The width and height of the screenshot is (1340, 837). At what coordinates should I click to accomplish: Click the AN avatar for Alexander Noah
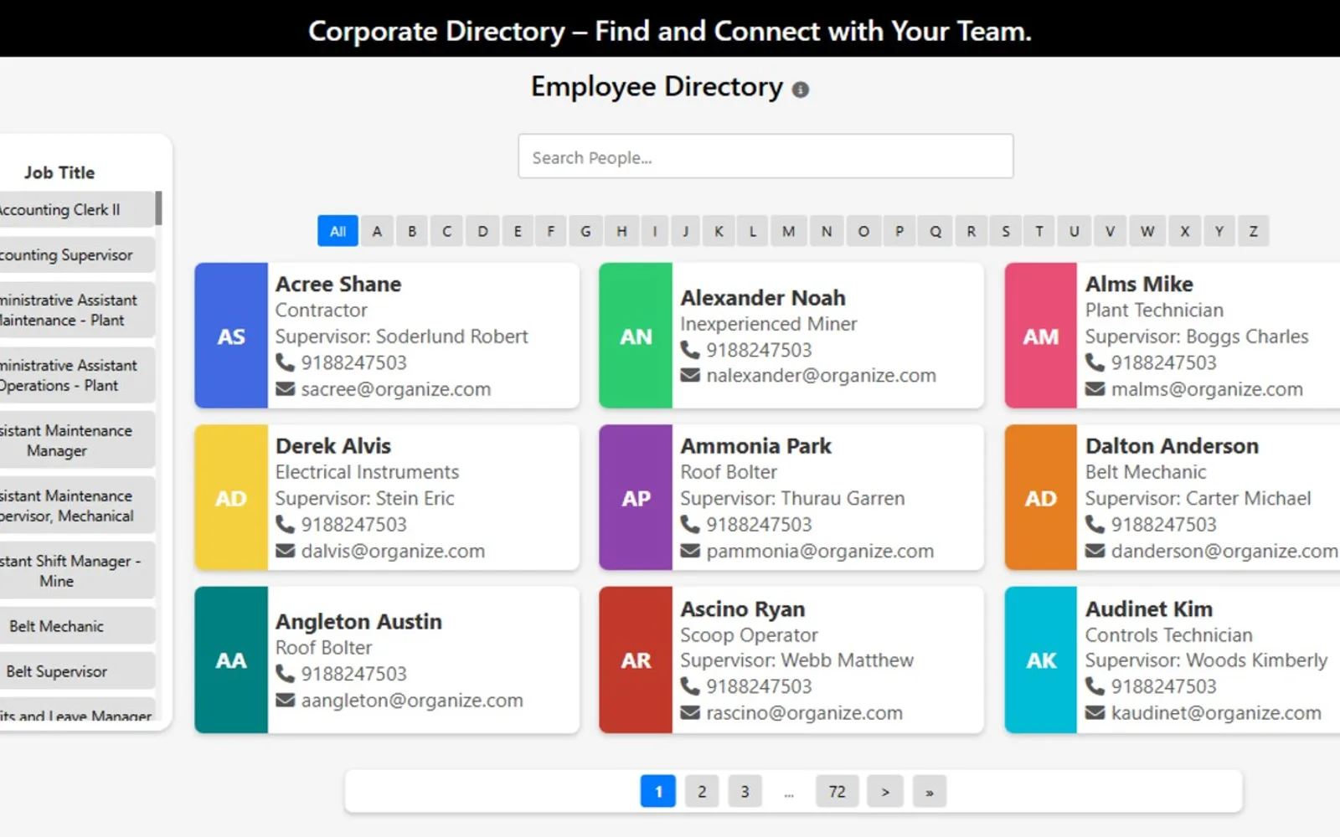click(636, 336)
